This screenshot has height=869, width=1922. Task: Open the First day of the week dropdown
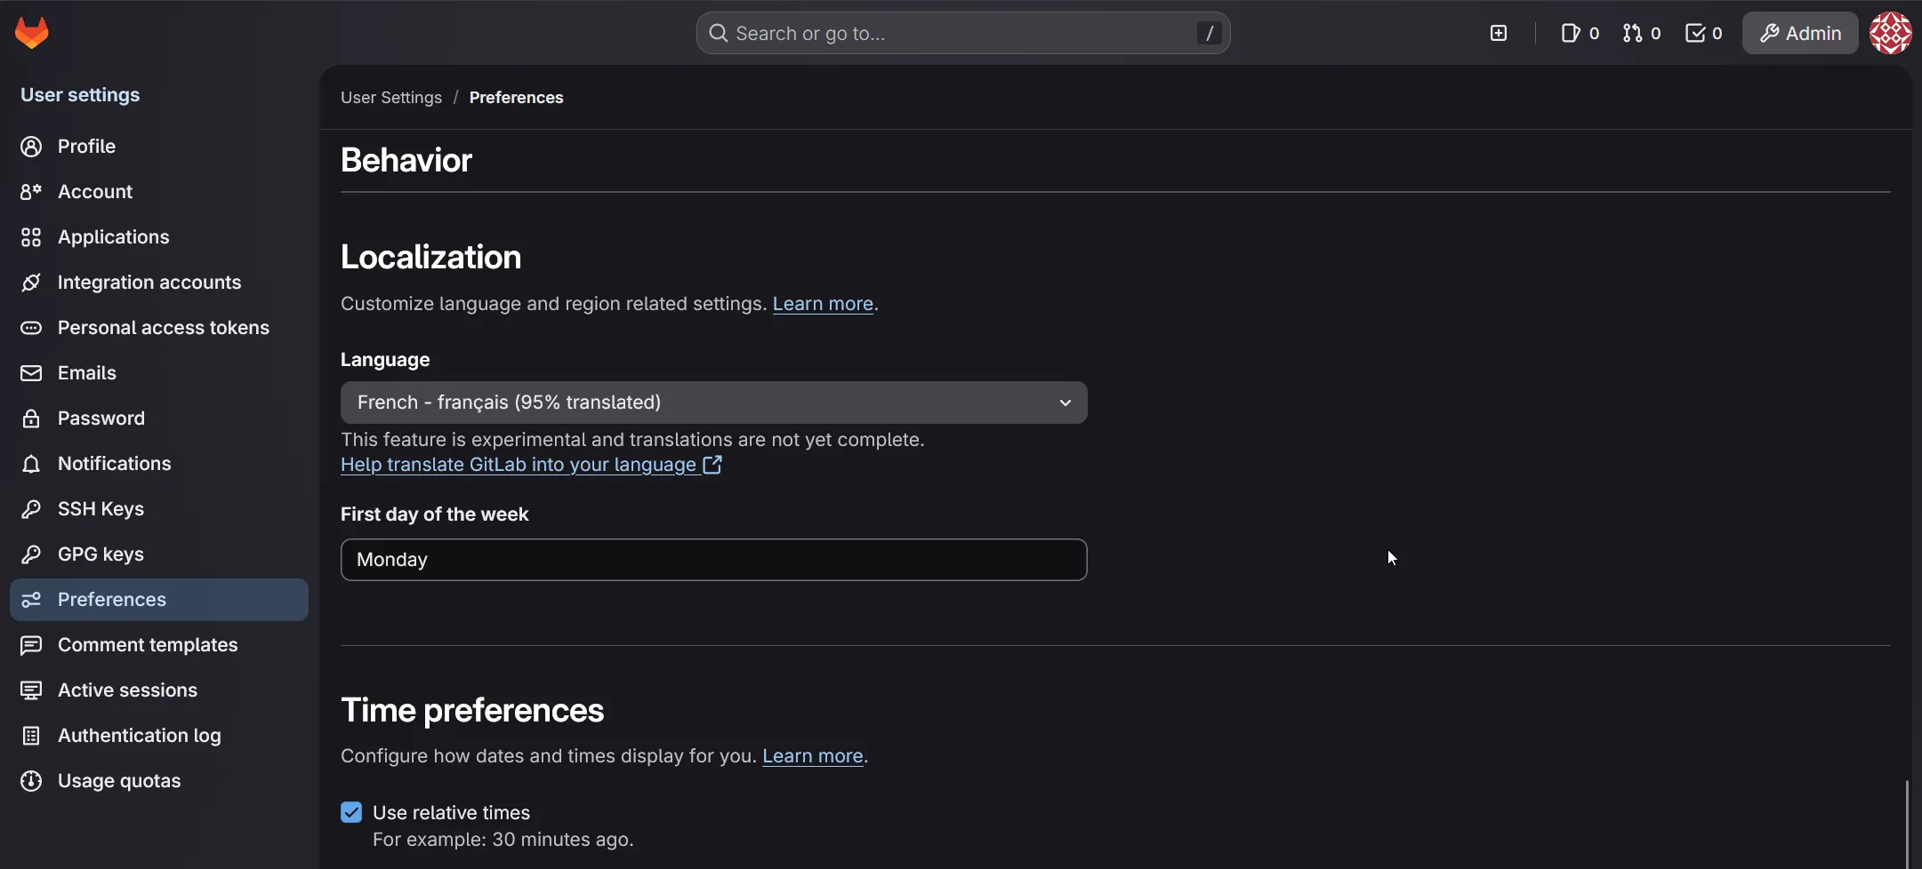click(712, 560)
